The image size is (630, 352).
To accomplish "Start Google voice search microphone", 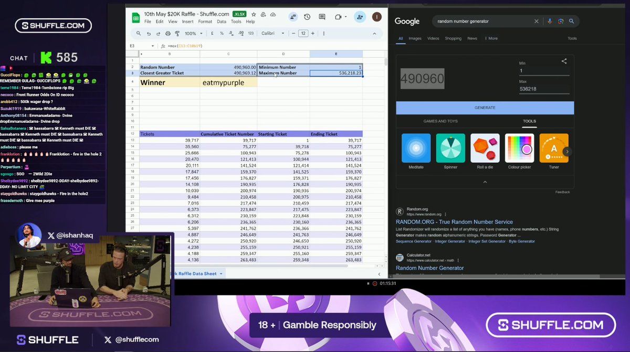I will pos(550,22).
